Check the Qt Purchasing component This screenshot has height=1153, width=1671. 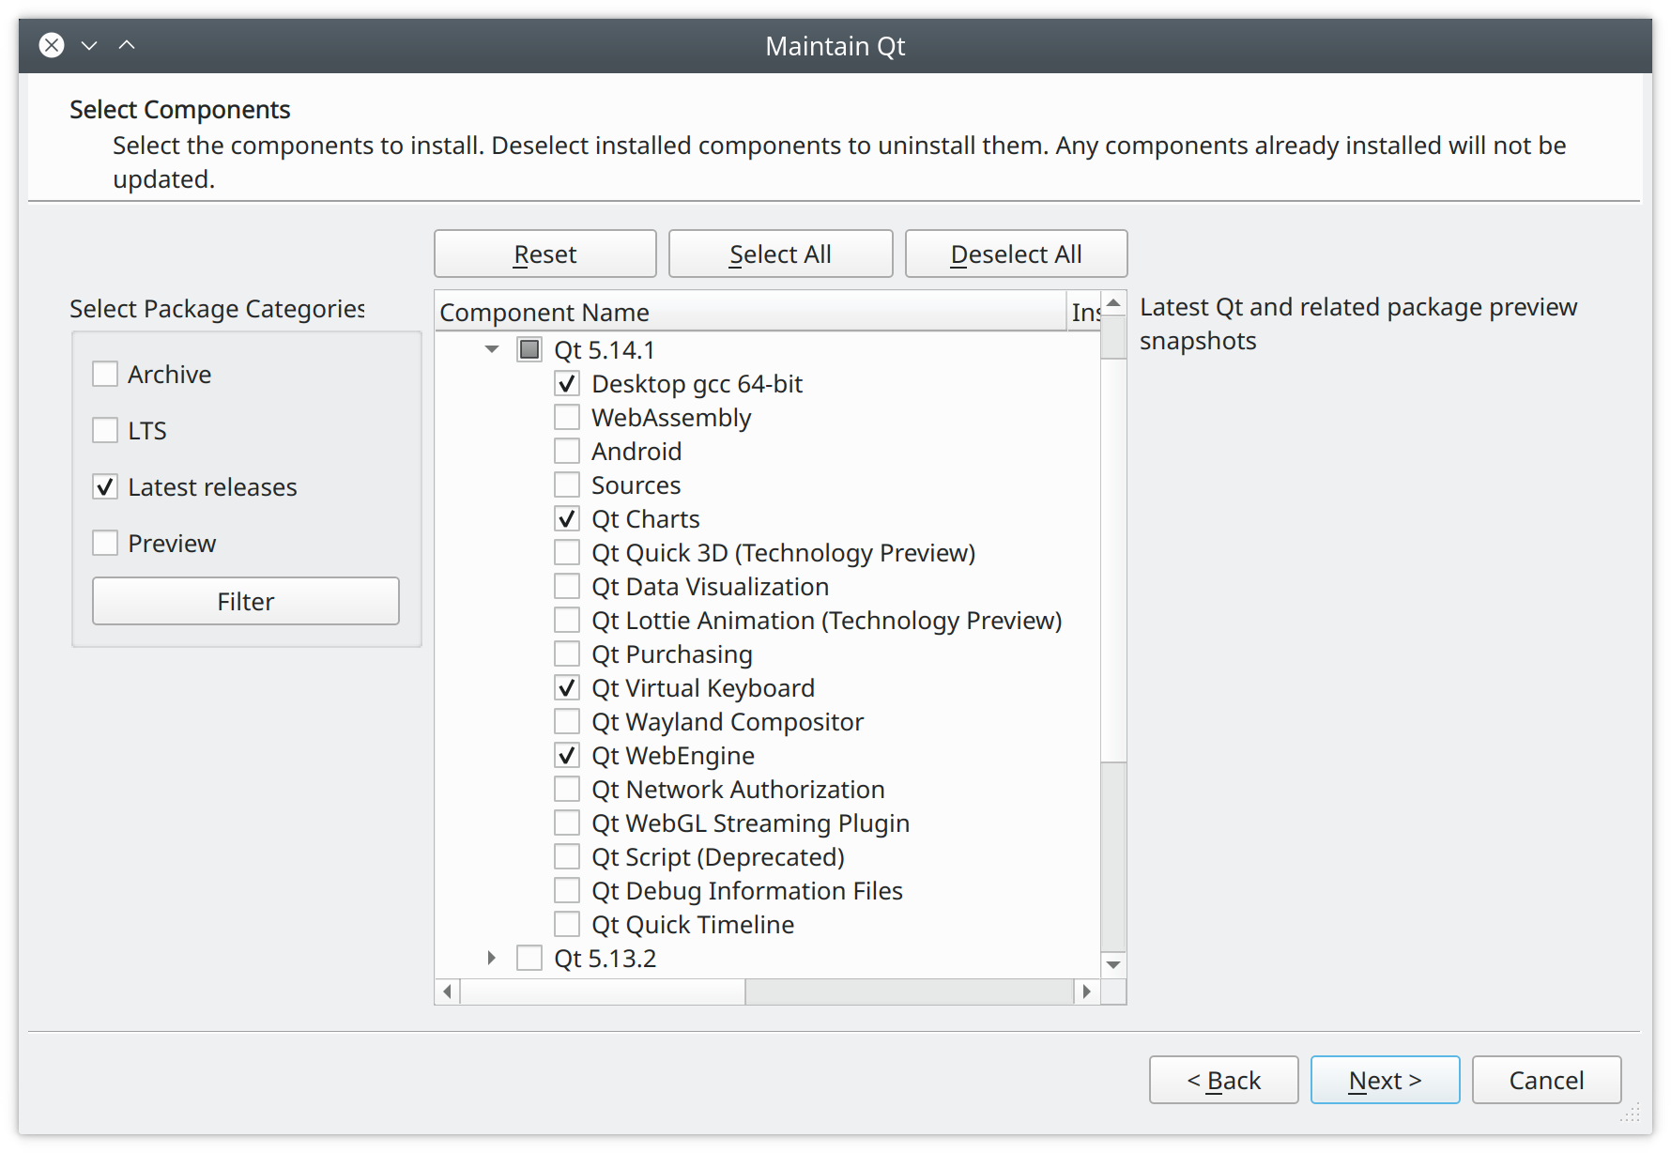coord(567,653)
